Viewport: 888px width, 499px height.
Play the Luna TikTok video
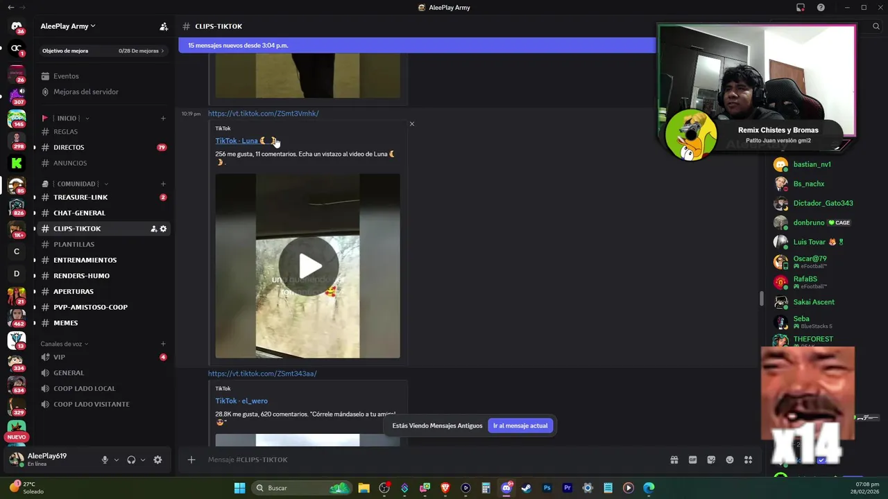308,266
